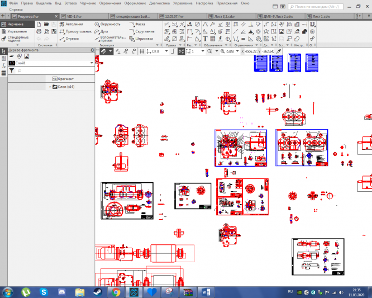
Task: Close the Редуктор.frw tab
Action: 56,16
